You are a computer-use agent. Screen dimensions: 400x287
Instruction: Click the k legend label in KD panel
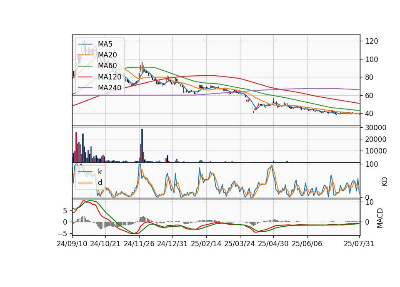[100, 172]
